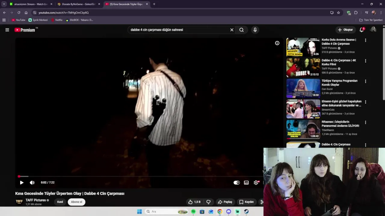
Task: Click the youtube.com address bar
Action: pos(180,13)
